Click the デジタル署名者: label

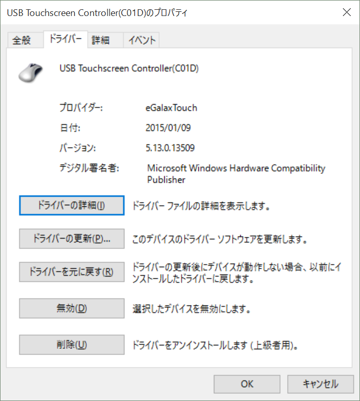89,168
